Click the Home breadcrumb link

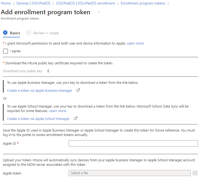(x=6, y=3)
